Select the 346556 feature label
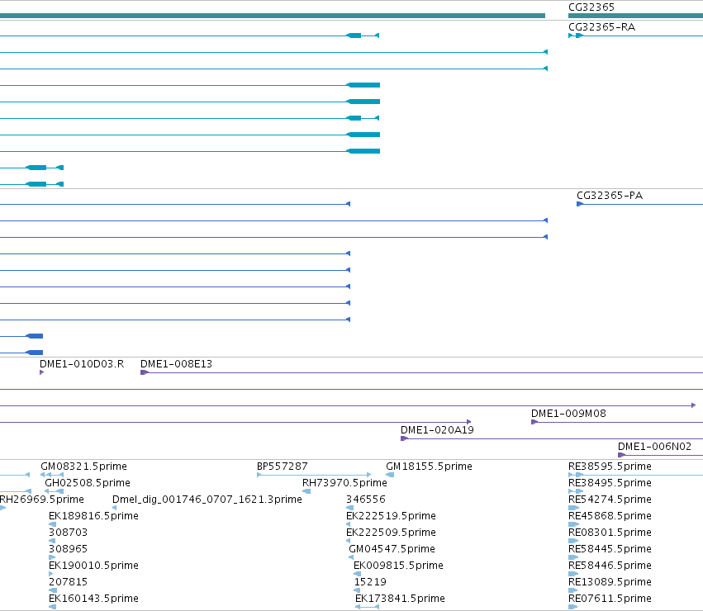This screenshot has width=703, height=611. (365, 500)
